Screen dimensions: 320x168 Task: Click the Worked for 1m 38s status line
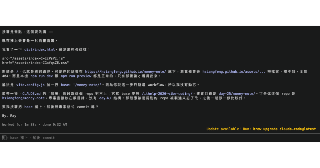(34, 125)
